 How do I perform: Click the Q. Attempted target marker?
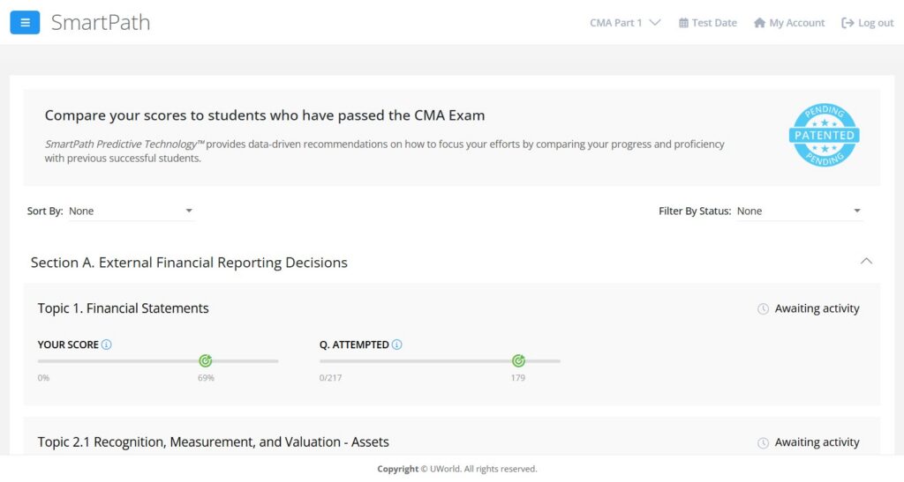(x=518, y=360)
